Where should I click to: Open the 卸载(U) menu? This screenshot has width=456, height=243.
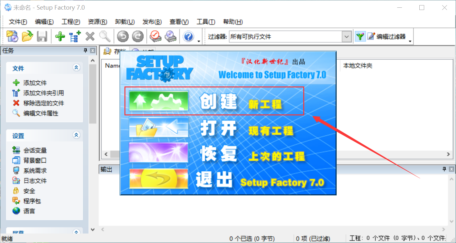tap(125, 22)
